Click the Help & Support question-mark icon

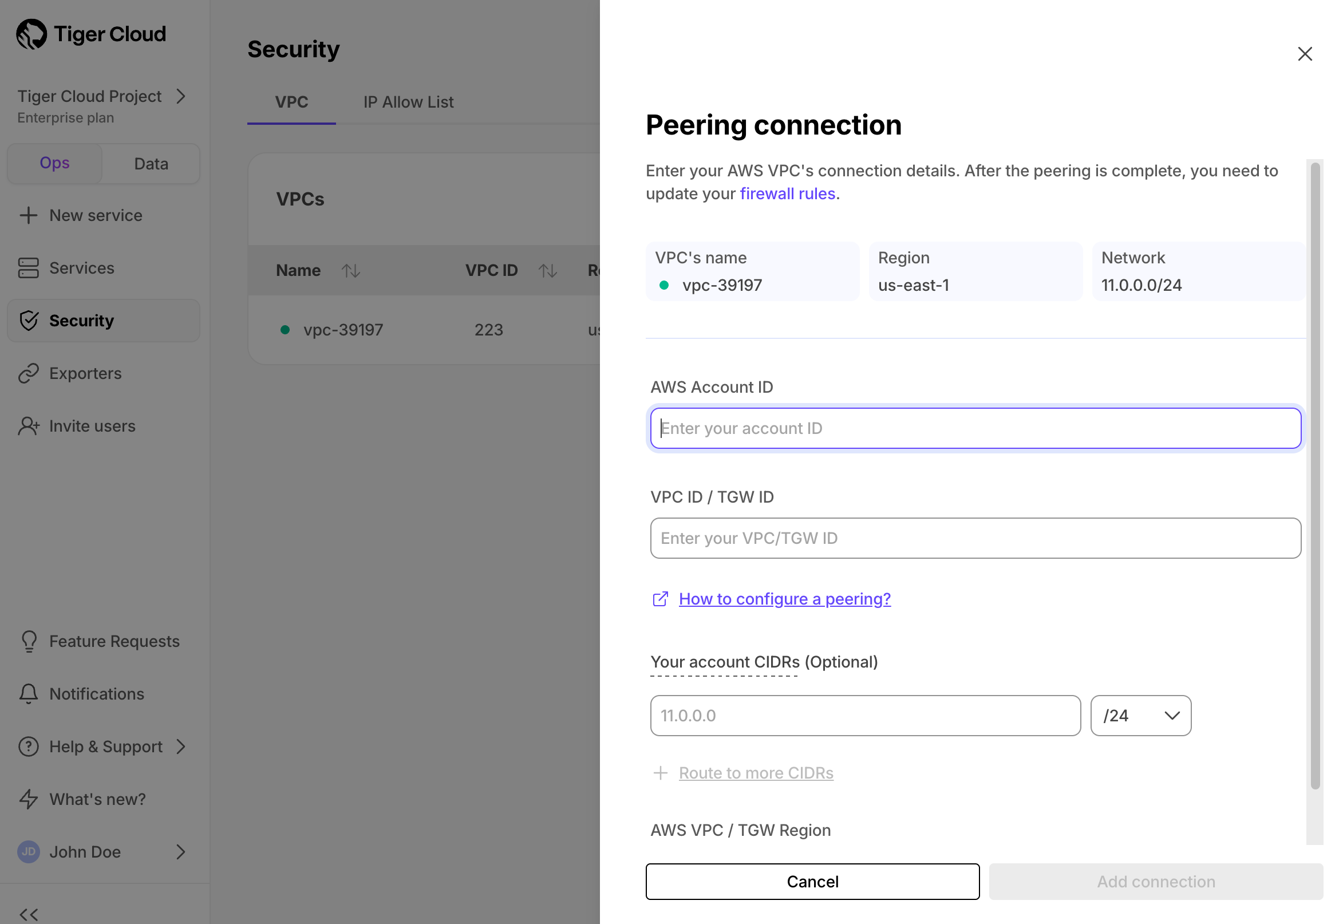29,747
